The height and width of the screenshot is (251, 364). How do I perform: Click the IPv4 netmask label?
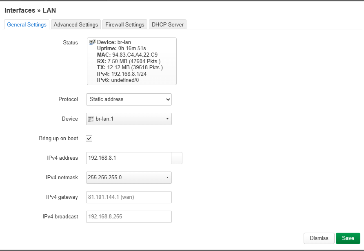(x=62, y=178)
